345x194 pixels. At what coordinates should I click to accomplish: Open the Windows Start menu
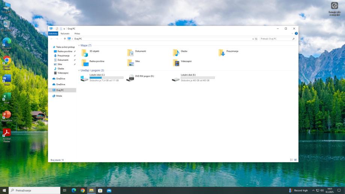coord(4,191)
